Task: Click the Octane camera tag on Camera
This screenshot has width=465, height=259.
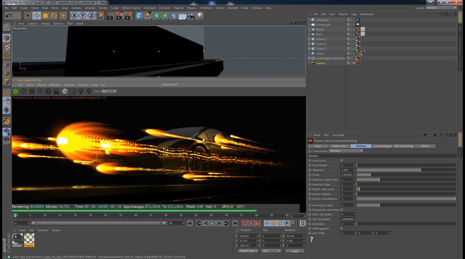Action: tap(358, 63)
